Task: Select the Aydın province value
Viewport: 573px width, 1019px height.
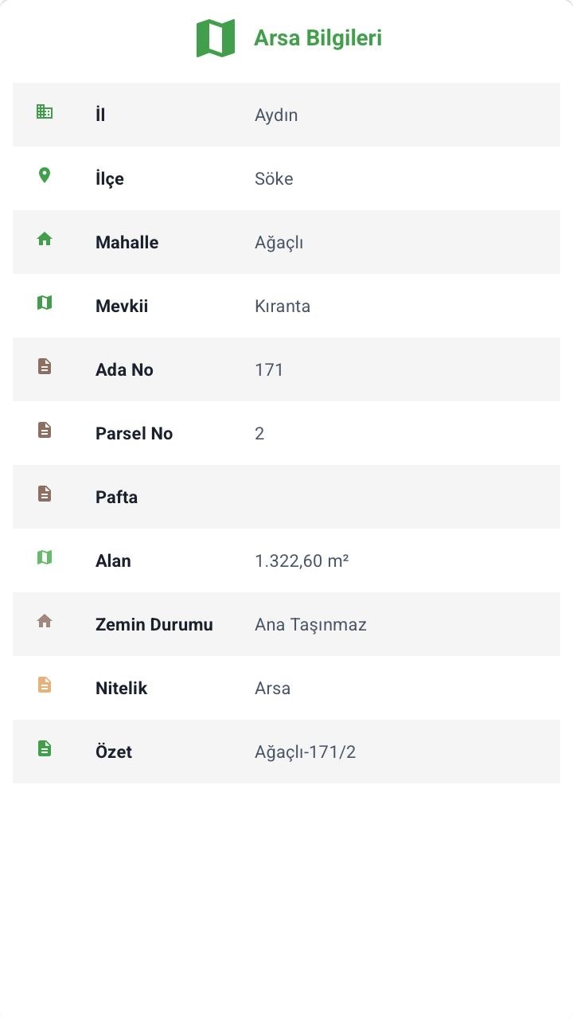Action: click(276, 115)
